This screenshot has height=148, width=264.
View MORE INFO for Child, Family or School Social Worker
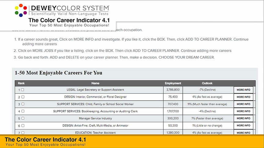[244, 104]
